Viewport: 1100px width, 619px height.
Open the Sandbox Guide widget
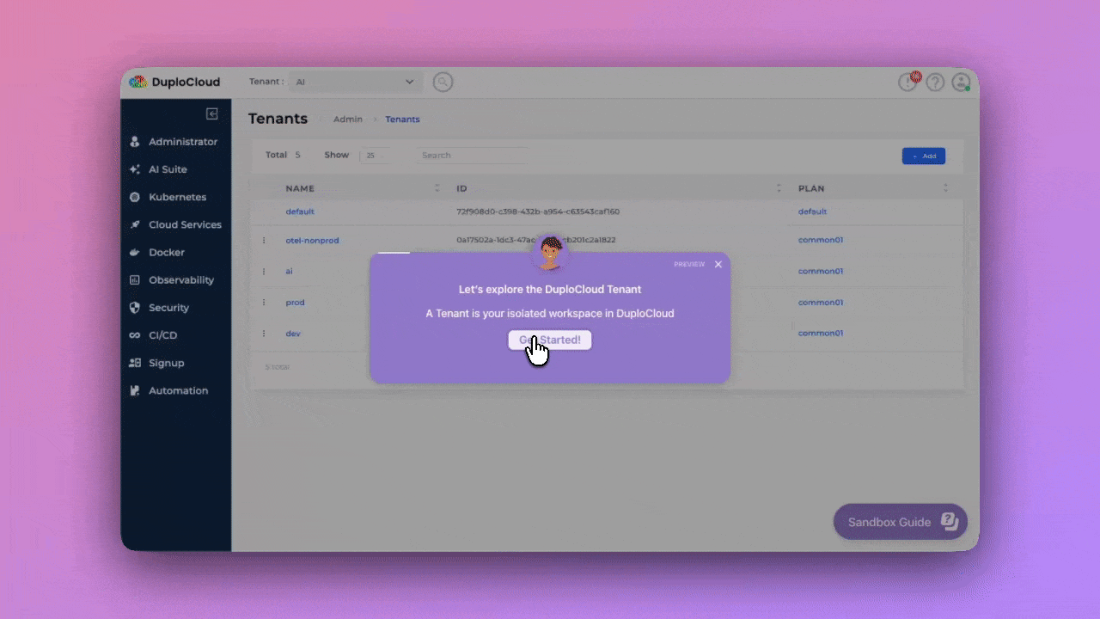pos(900,522)
